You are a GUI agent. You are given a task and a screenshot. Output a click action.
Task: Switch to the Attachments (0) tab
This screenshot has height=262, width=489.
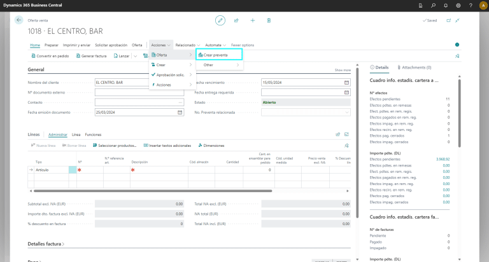point(414,67)
